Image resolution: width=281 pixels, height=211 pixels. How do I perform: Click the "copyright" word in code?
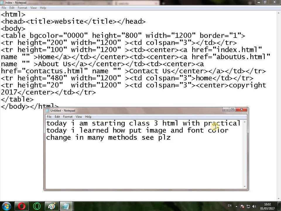tap(247, 85)
